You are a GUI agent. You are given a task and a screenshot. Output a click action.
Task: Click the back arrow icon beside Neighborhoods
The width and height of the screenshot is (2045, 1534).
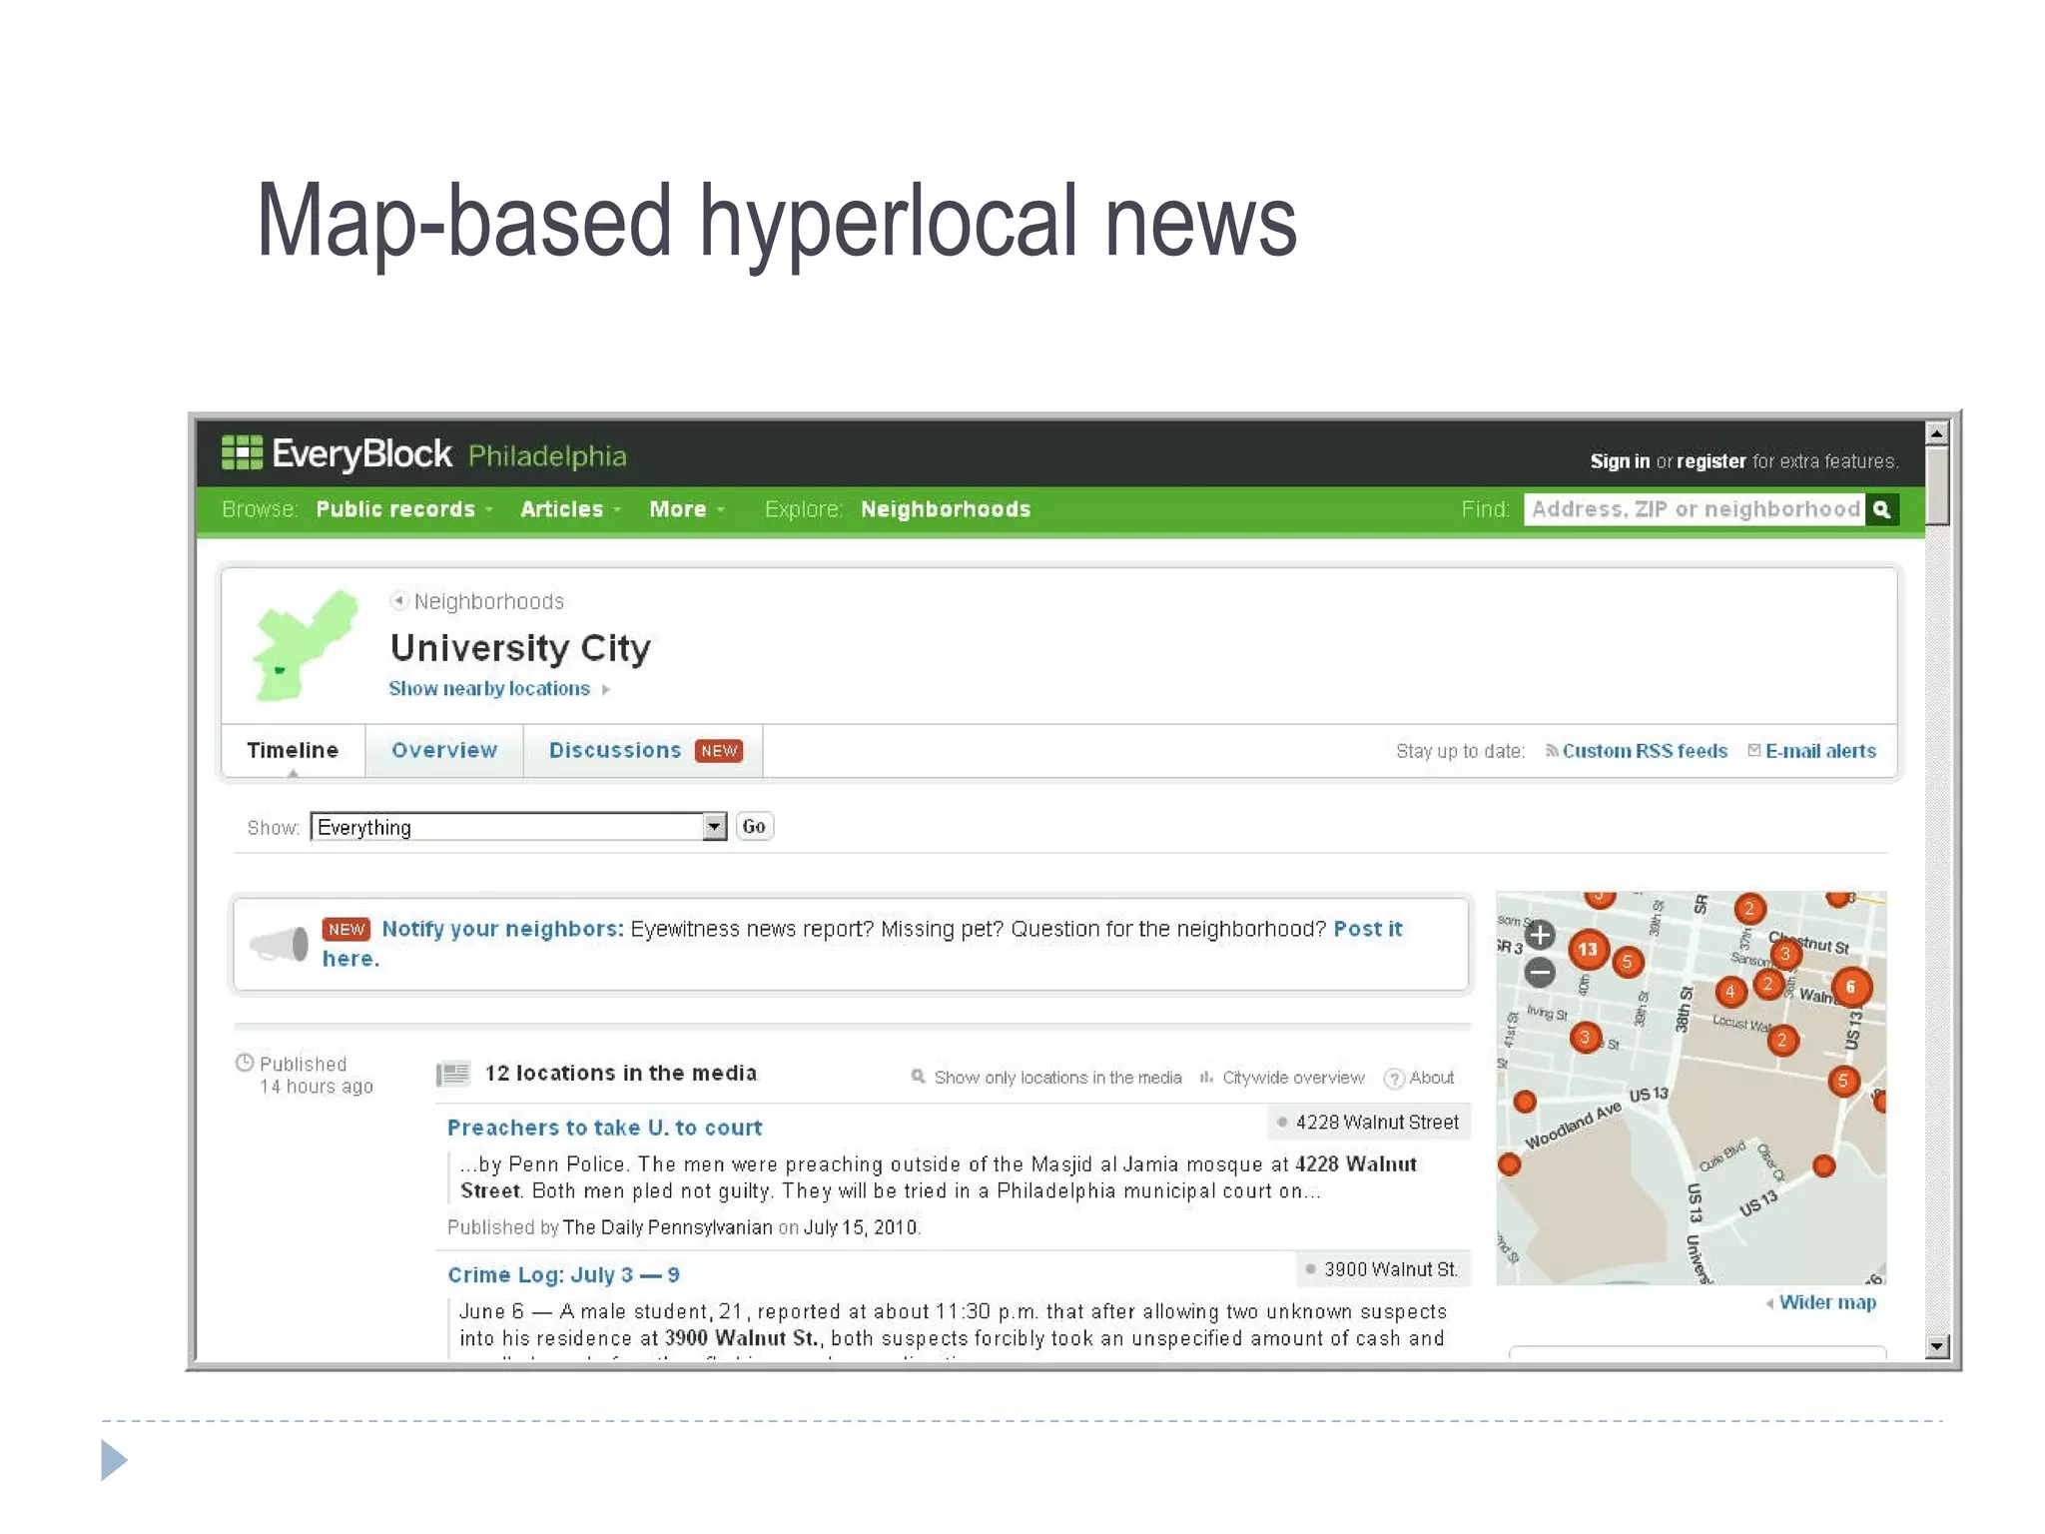click(399, 600)
